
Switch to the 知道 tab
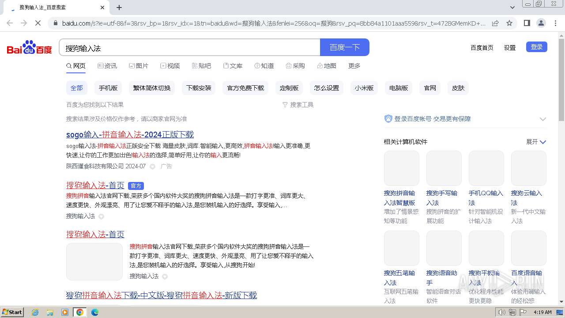point(264,66)
